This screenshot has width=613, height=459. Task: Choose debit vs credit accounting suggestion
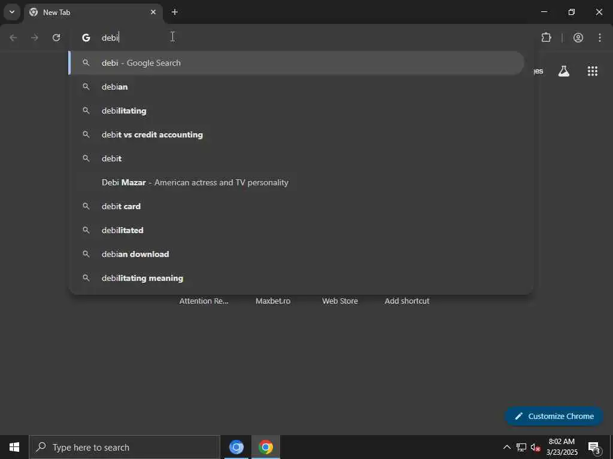pos(296,134)
